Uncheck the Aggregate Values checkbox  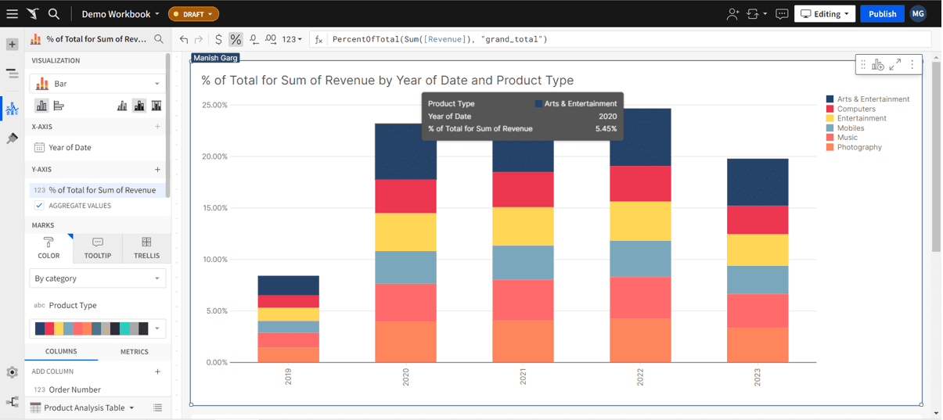pyautogui.click(x=39, y=206)
